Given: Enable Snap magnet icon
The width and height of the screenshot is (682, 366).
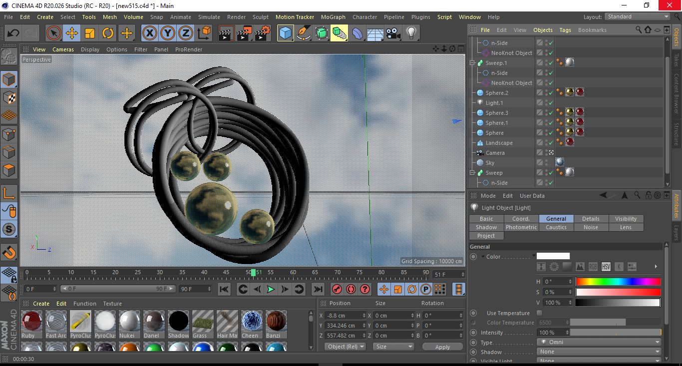Looking at the screenshot, I should click(x=9, y=253).
